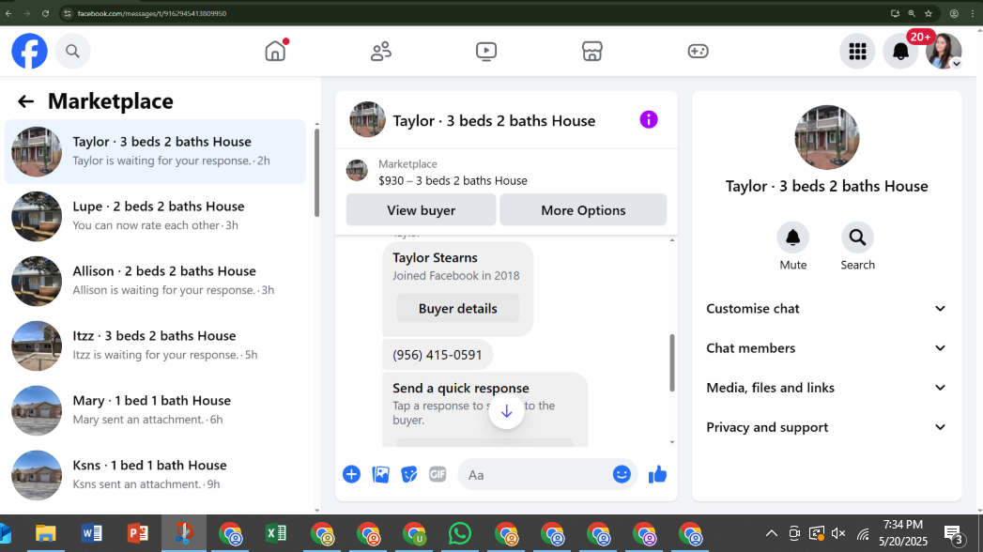
Task: Expand the Privacy and support section
Action: pyautogui.click(x=826, y=427)
